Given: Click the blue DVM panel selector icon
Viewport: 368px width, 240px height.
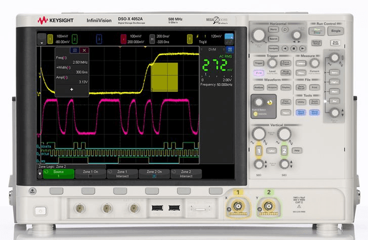Looking at the screenshot, I should click(230, 49).
